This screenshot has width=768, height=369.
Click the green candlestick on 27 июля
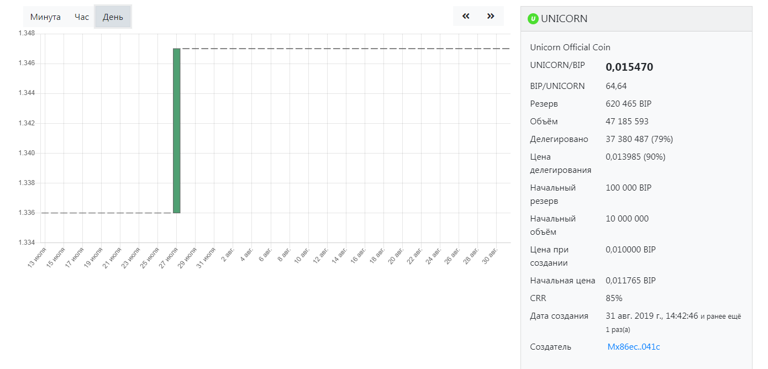(177, 130)
